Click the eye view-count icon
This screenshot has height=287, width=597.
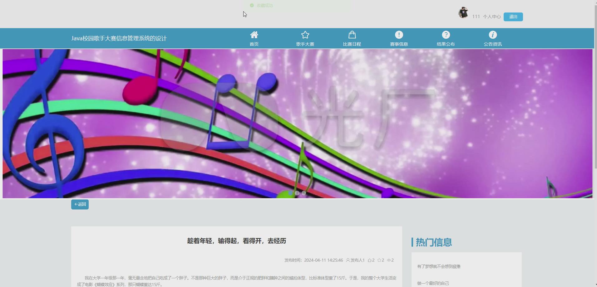coord(389,260)
